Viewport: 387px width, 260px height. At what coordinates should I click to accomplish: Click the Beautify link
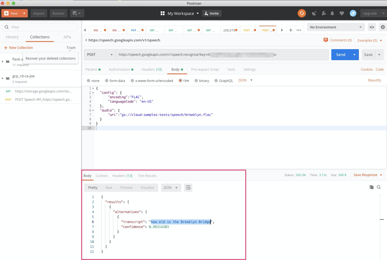pos(375,80)
